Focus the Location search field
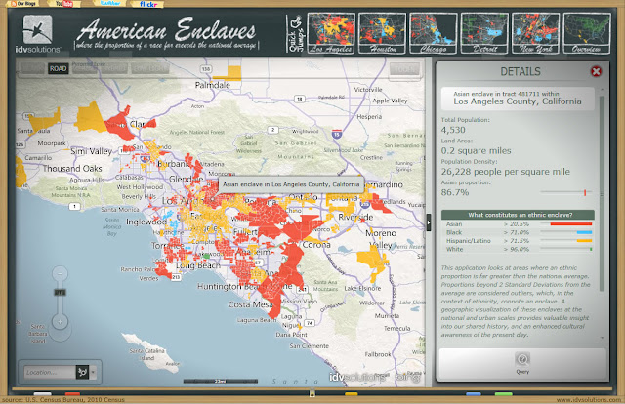Viewport: 625px width, 404px height. point(50,372)
